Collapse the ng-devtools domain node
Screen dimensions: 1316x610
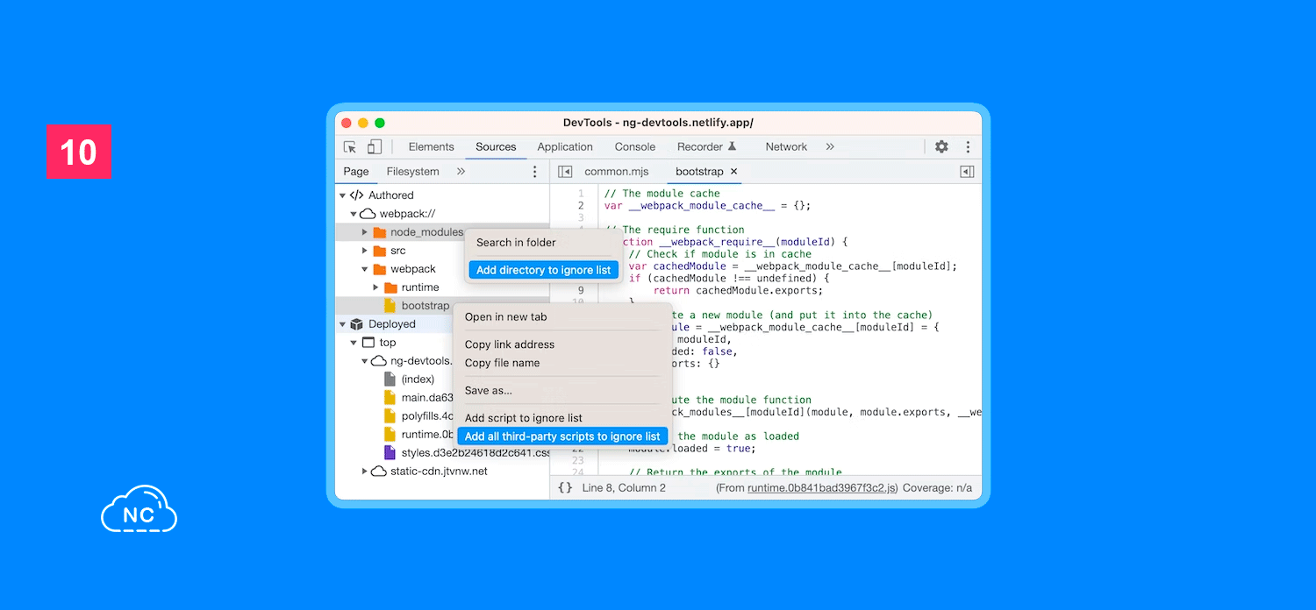click(365, 361)
